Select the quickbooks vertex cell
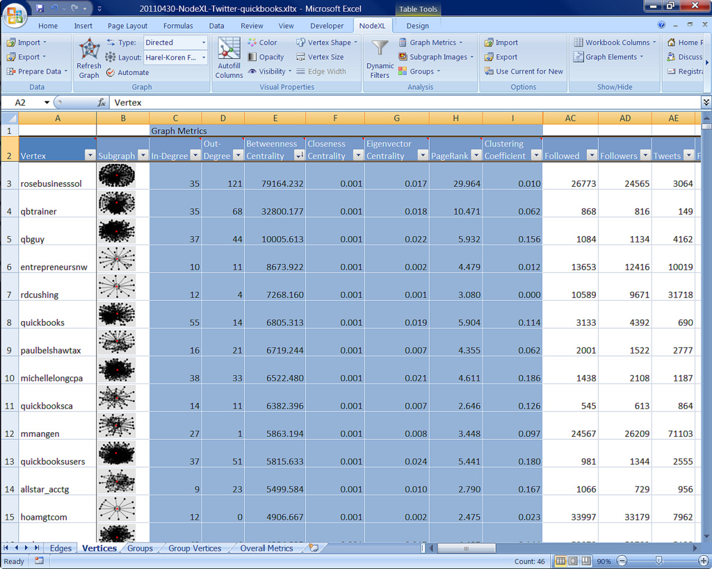This screenshot has width=712, height=569. coord(57,315)
